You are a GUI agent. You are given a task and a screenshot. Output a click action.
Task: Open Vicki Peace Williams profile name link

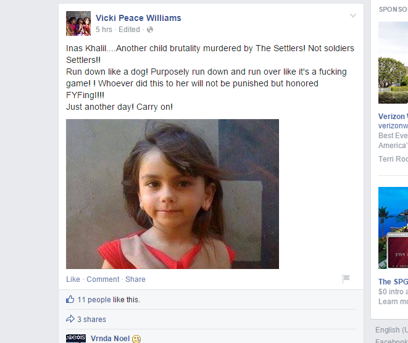pyautogui.click(x=138, y=18)
